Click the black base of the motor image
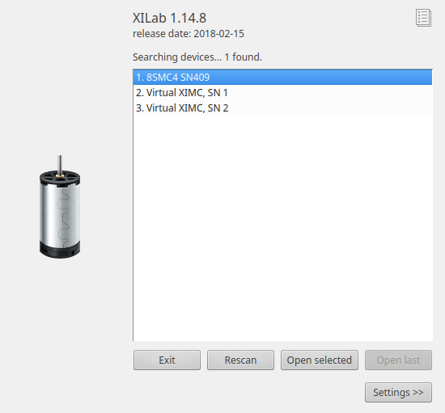 point(60,250)
